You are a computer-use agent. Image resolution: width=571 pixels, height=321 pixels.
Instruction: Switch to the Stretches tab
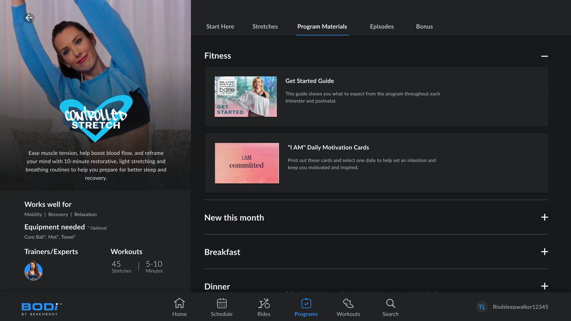(x=265, y=27)
